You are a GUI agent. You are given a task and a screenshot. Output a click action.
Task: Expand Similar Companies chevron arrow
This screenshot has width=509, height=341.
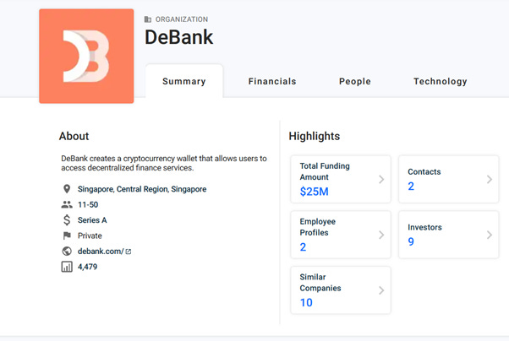[381, 290]
